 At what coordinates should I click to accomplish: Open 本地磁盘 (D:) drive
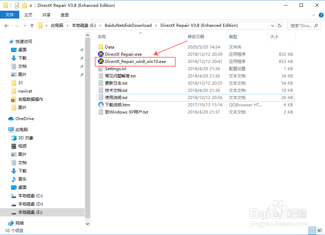click(x=30, y=204)
